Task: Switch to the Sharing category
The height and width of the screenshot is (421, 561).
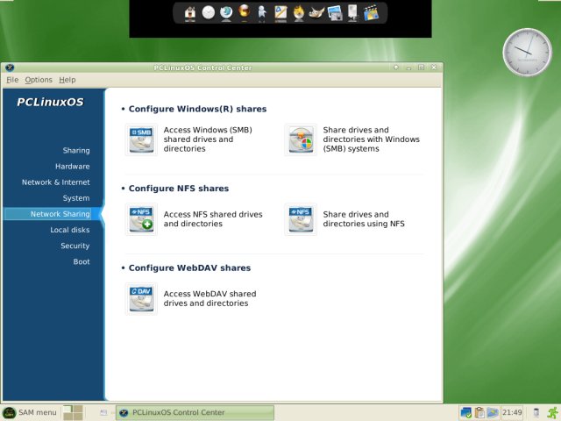Action: pos(76,150)
